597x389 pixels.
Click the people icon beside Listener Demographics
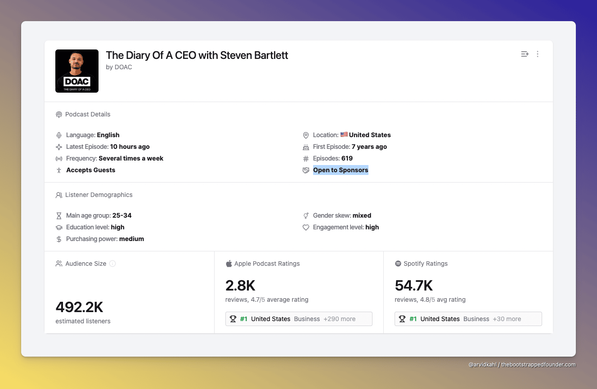[59, 195]
